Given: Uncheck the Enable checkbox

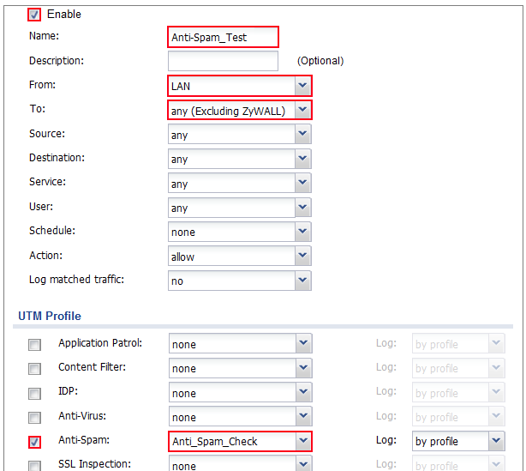Looking at the screenshot, I should tap(35, 15).
